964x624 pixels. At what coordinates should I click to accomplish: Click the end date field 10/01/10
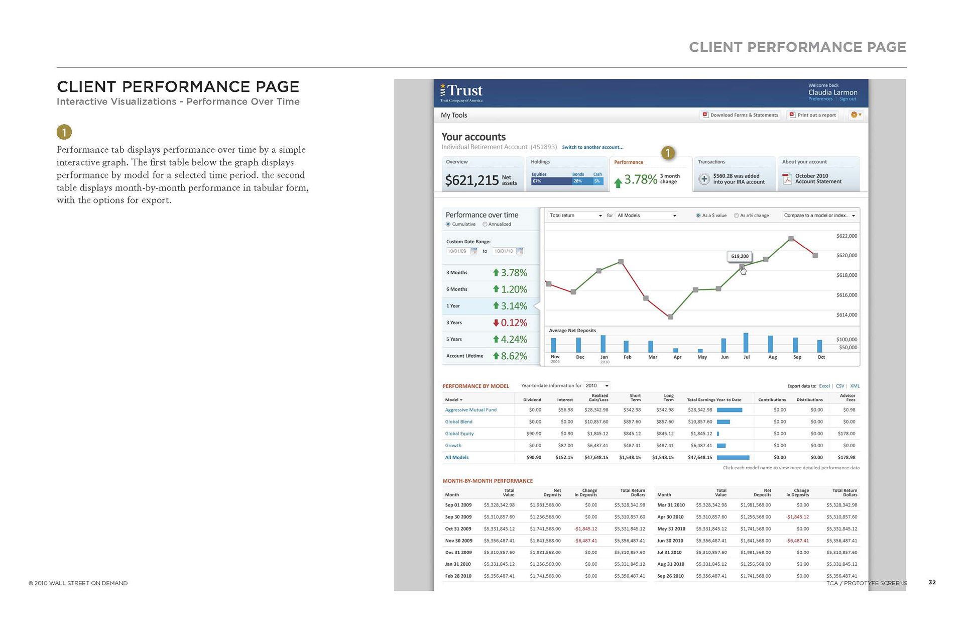[504, 251]
